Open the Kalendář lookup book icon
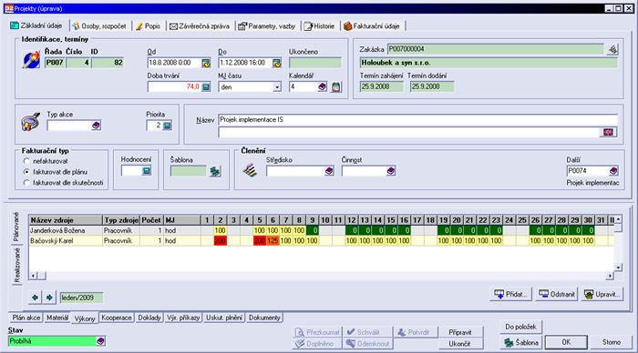 point(323,87)
